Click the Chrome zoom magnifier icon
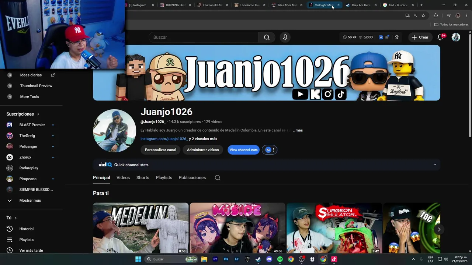The width and height of the screenshot is (472, 265). pos(415,15)
